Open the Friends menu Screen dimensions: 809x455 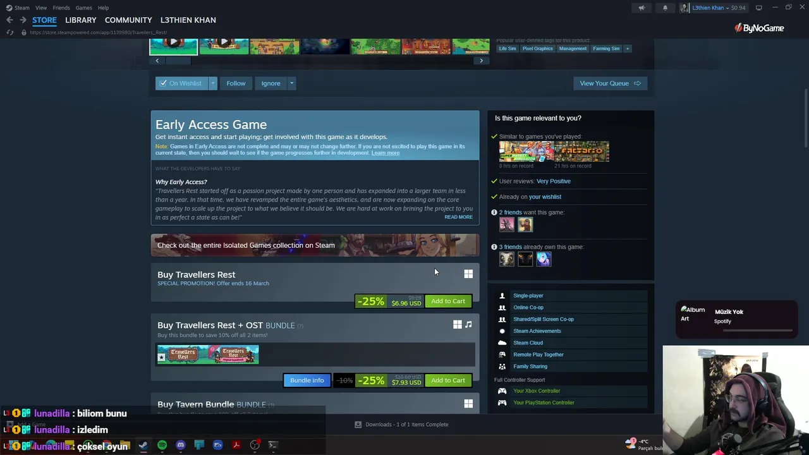(x=61, y=8)
